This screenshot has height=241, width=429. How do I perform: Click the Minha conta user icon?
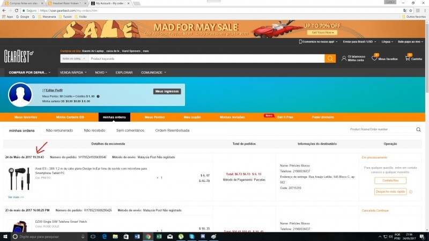(344, 58)
